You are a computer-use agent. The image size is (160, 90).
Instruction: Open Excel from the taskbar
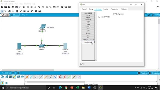pyautogui.click(x=77, y=88)
